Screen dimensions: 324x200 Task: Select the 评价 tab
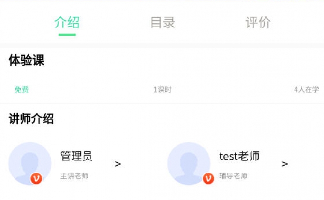click(258, 23)
